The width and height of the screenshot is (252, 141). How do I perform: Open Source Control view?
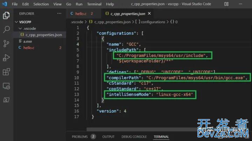click(6, 43)
